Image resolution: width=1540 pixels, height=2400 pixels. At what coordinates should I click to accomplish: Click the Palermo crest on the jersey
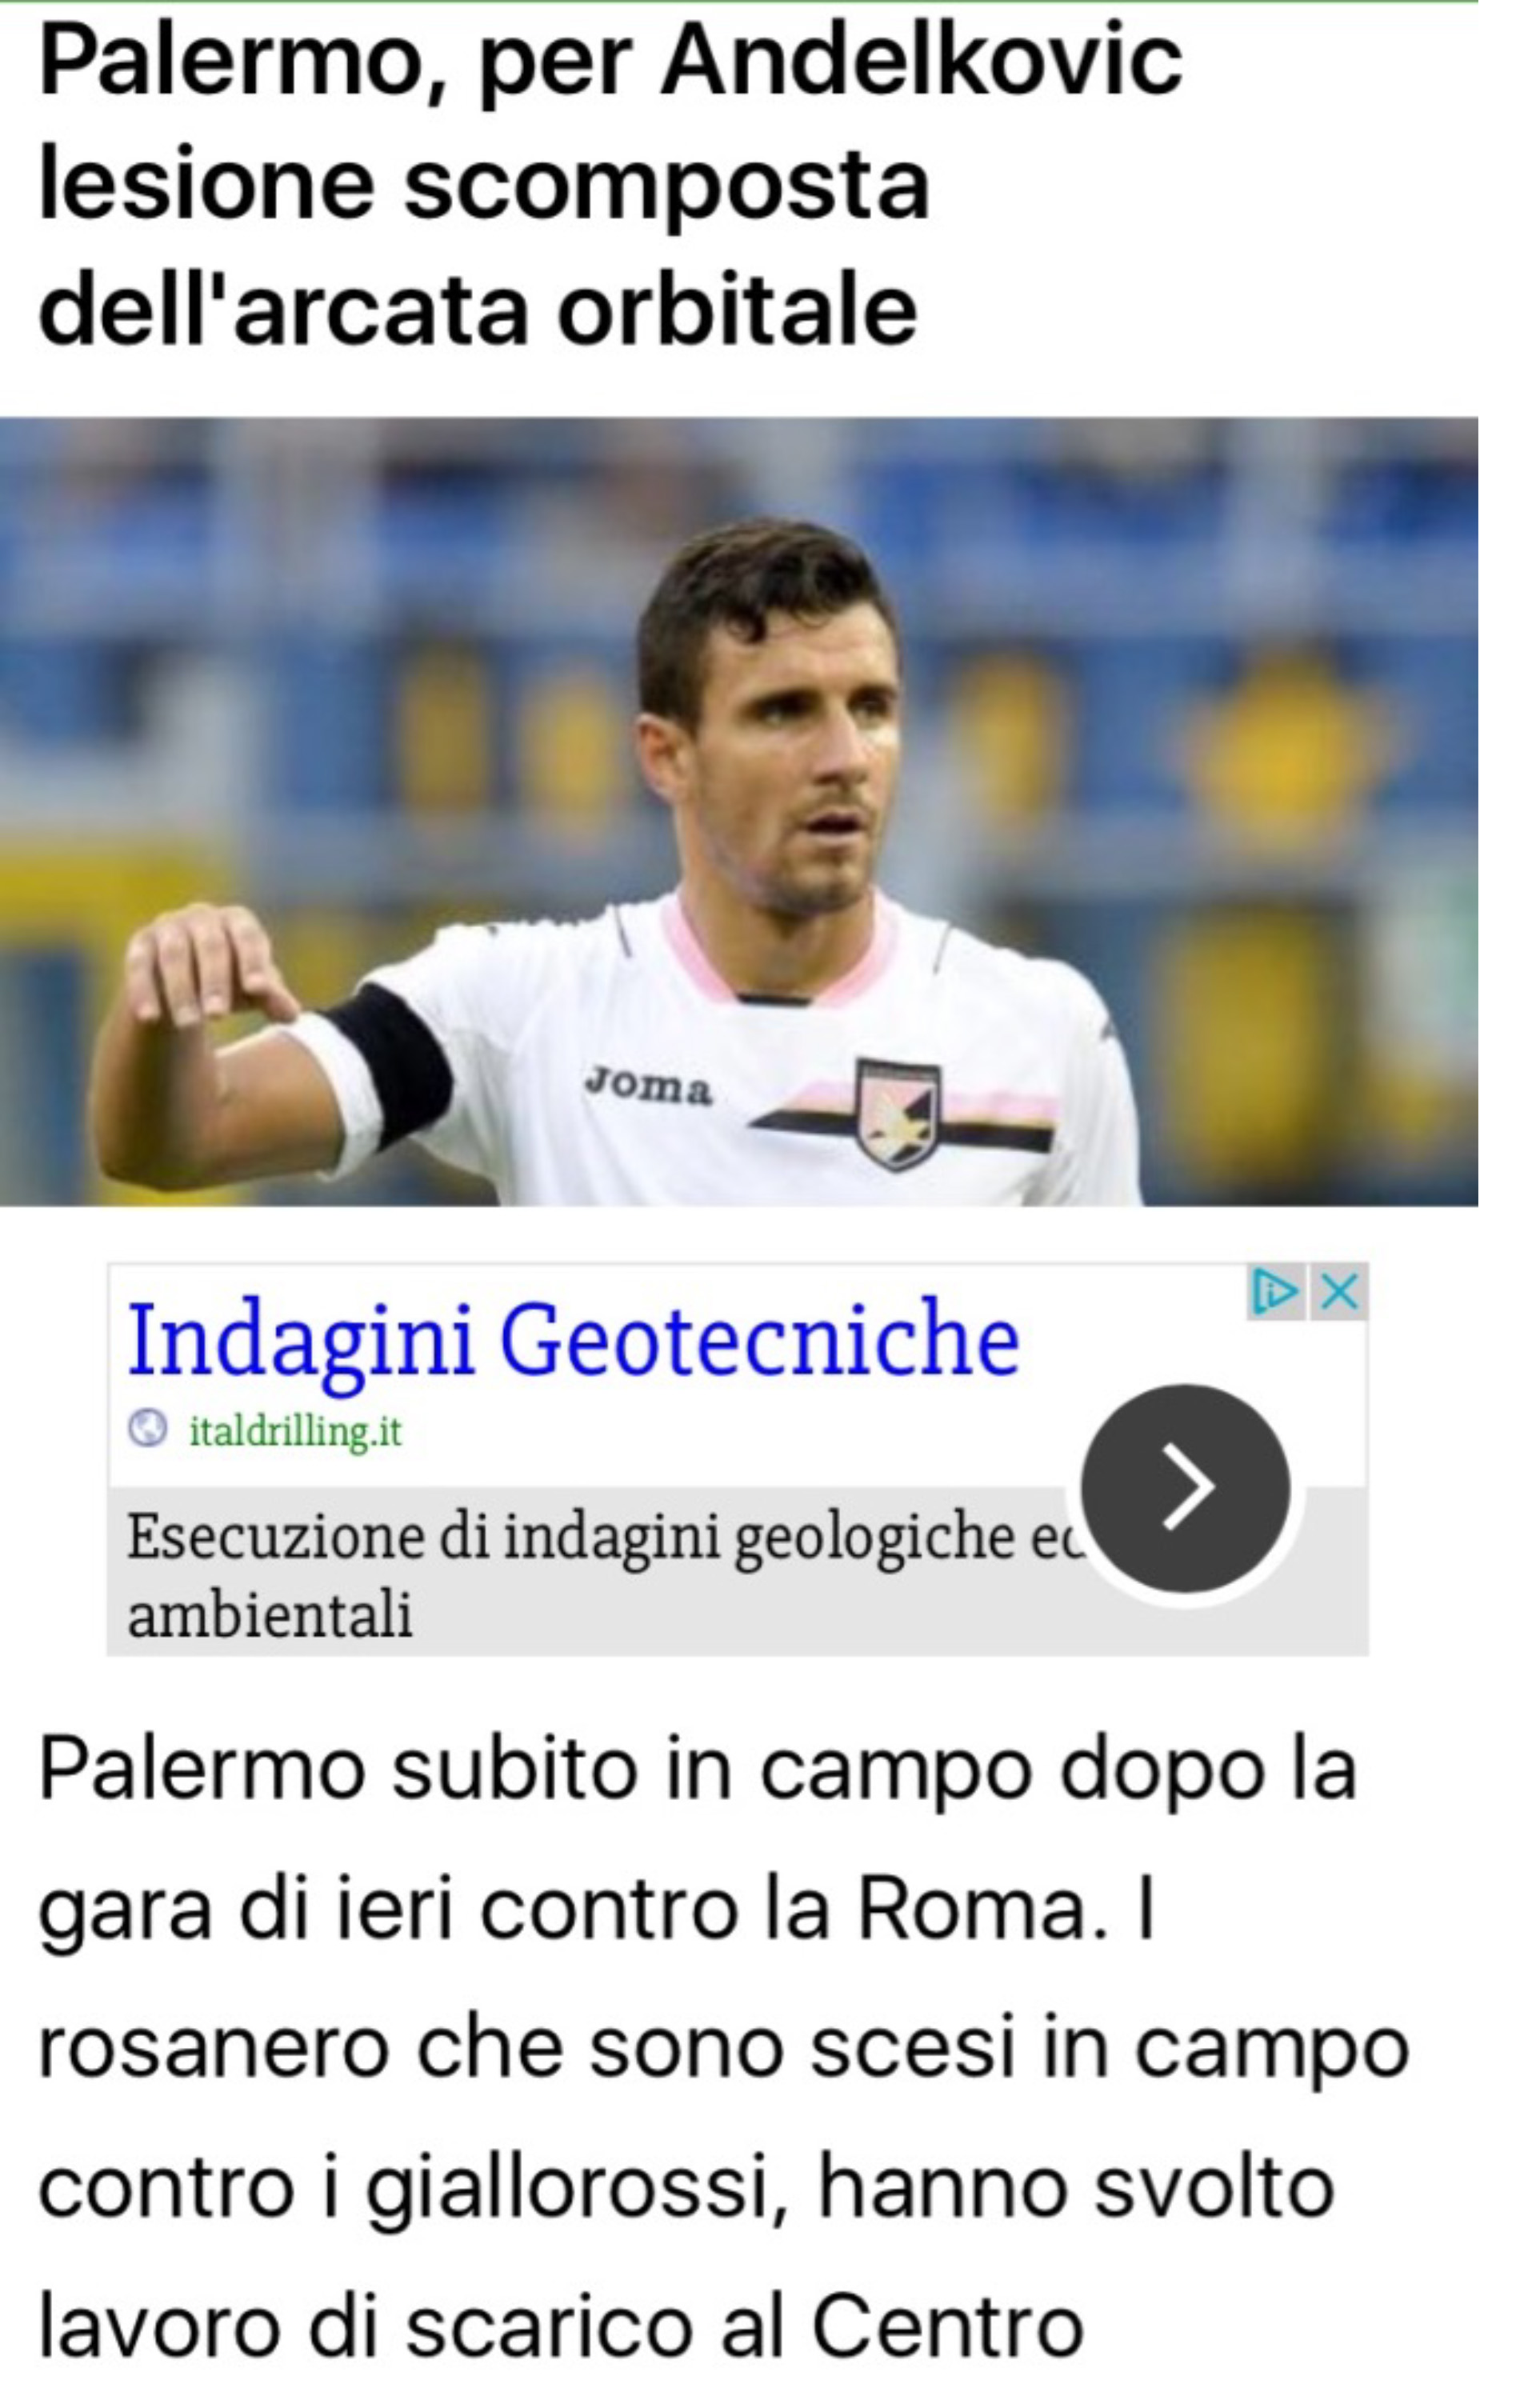897,1113
